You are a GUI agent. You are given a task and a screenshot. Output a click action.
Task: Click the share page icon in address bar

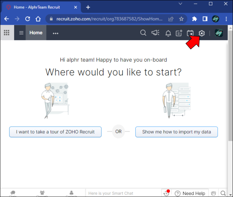[x=171, y=19]
